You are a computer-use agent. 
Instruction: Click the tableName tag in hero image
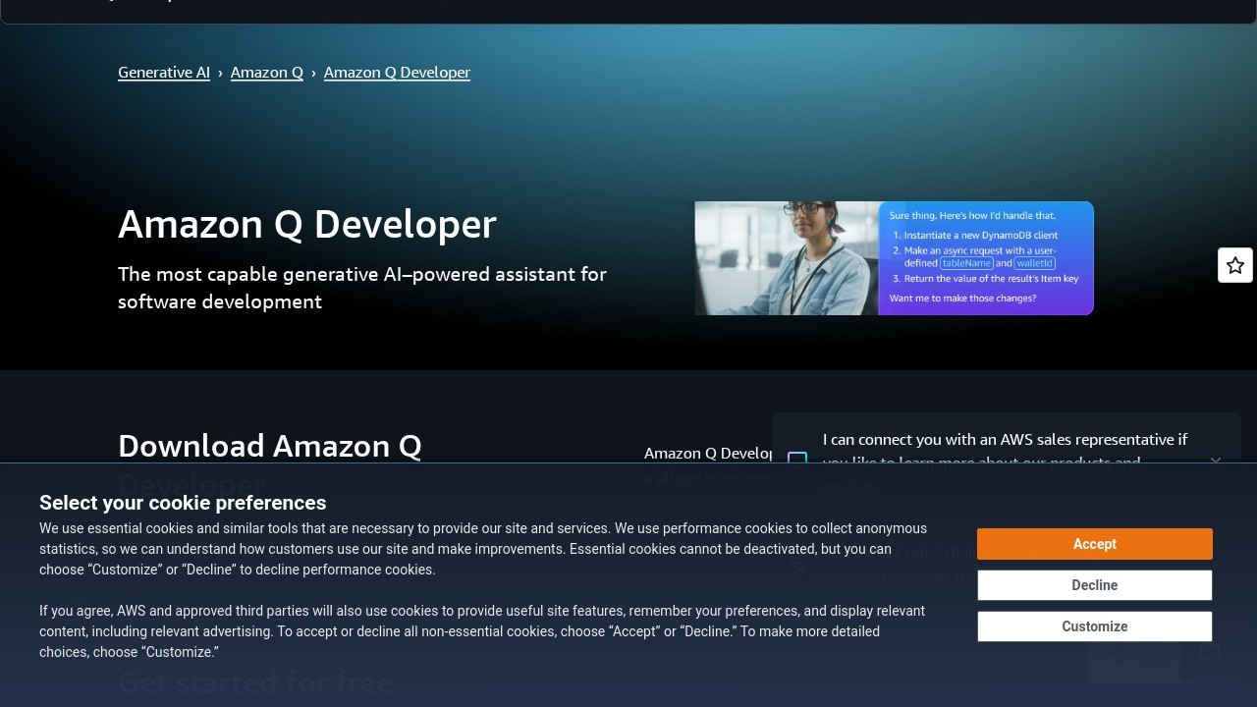click(x=966, y=263)
